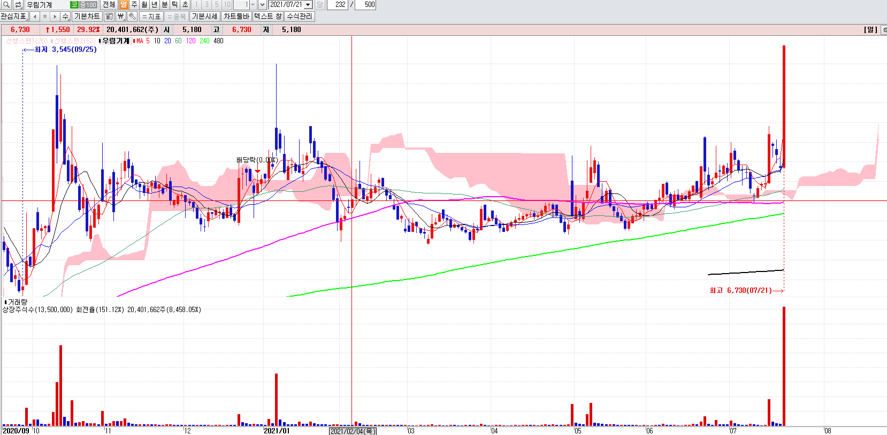Click the refresh/swap arrows icon
The image size is (887, 435).
tap(18, 5)
